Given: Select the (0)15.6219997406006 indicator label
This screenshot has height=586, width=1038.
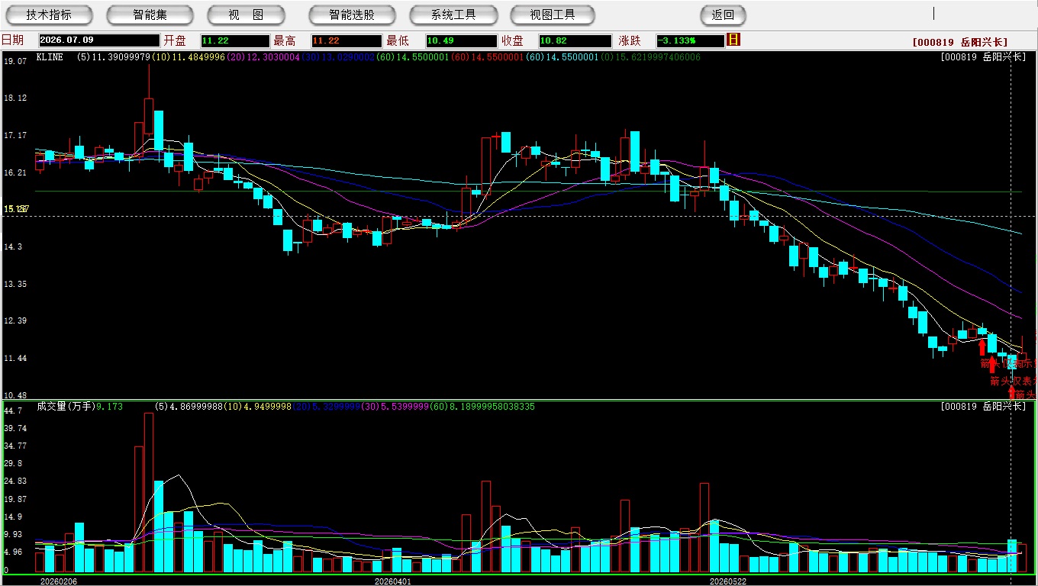Looking at the screenshot, I should (650, 57).
